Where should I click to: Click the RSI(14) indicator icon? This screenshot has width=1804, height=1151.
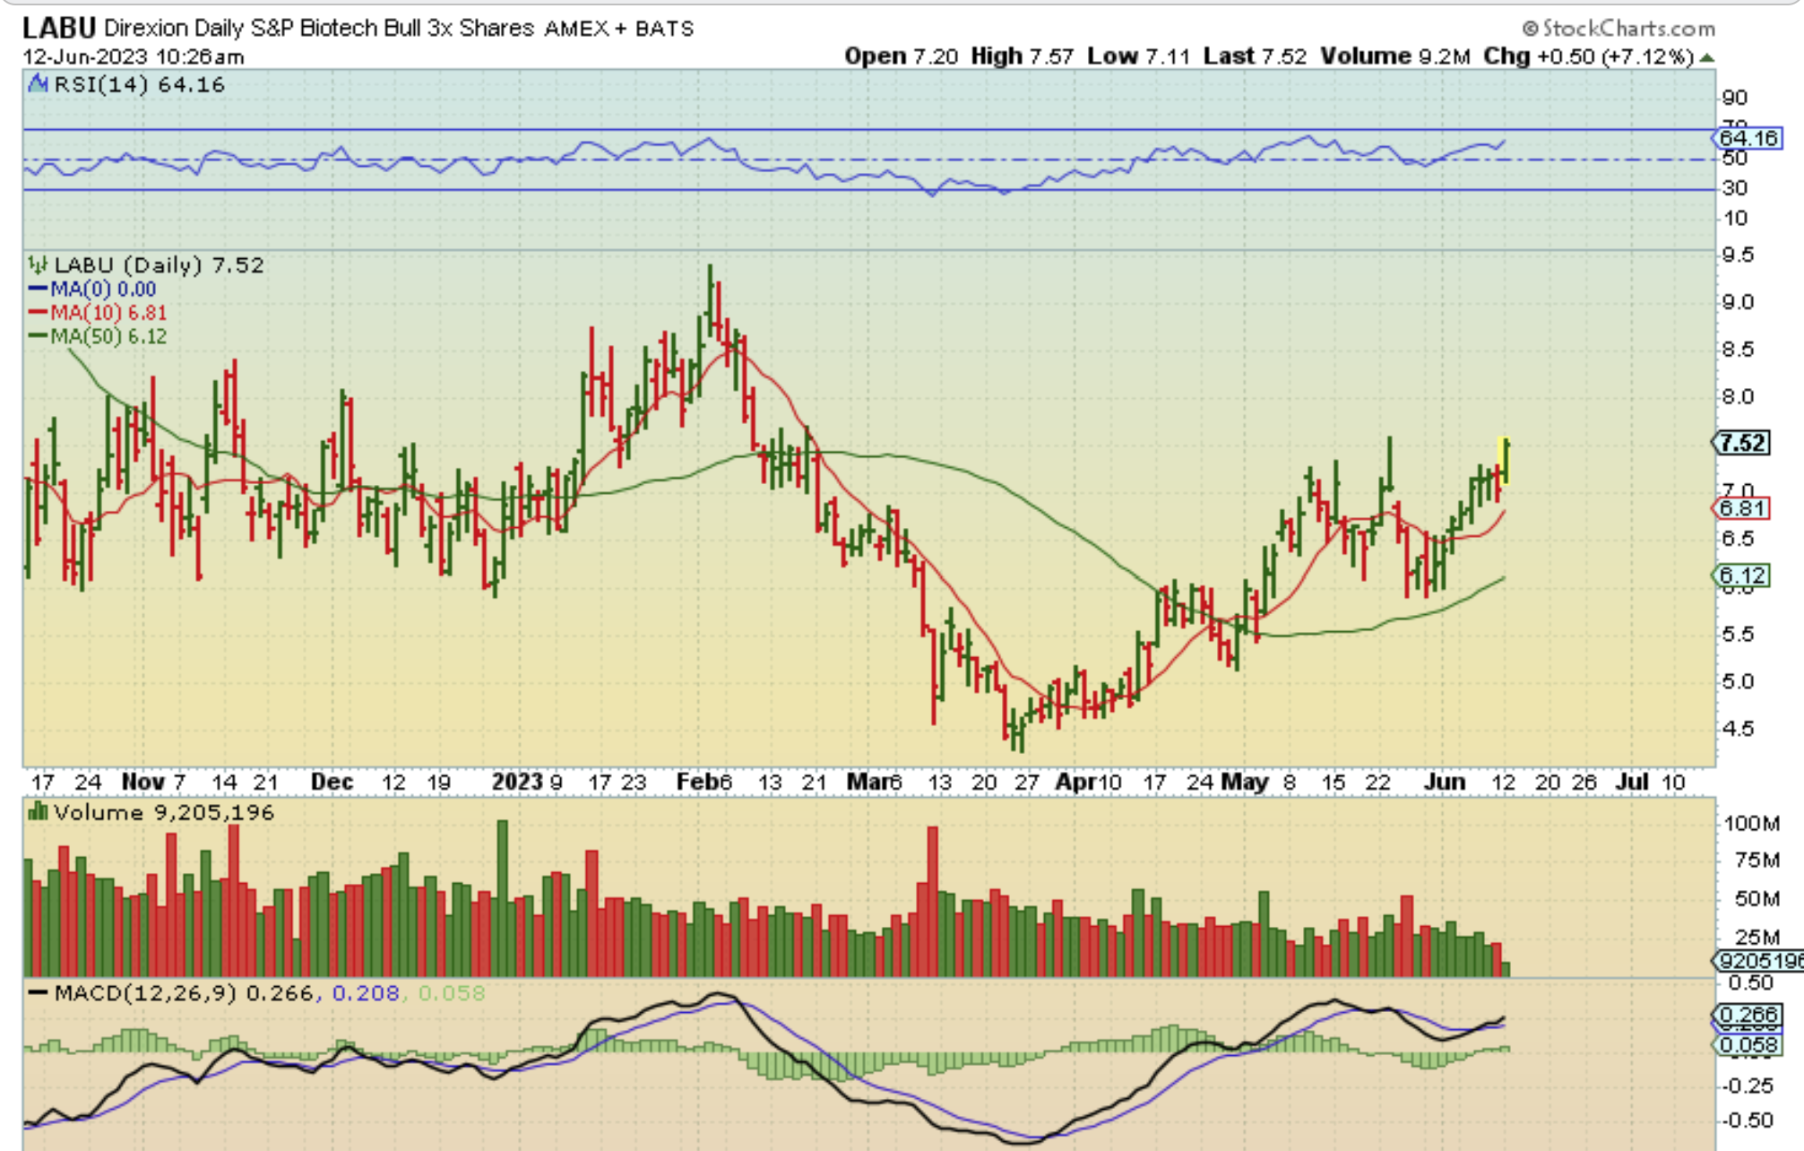38,84
